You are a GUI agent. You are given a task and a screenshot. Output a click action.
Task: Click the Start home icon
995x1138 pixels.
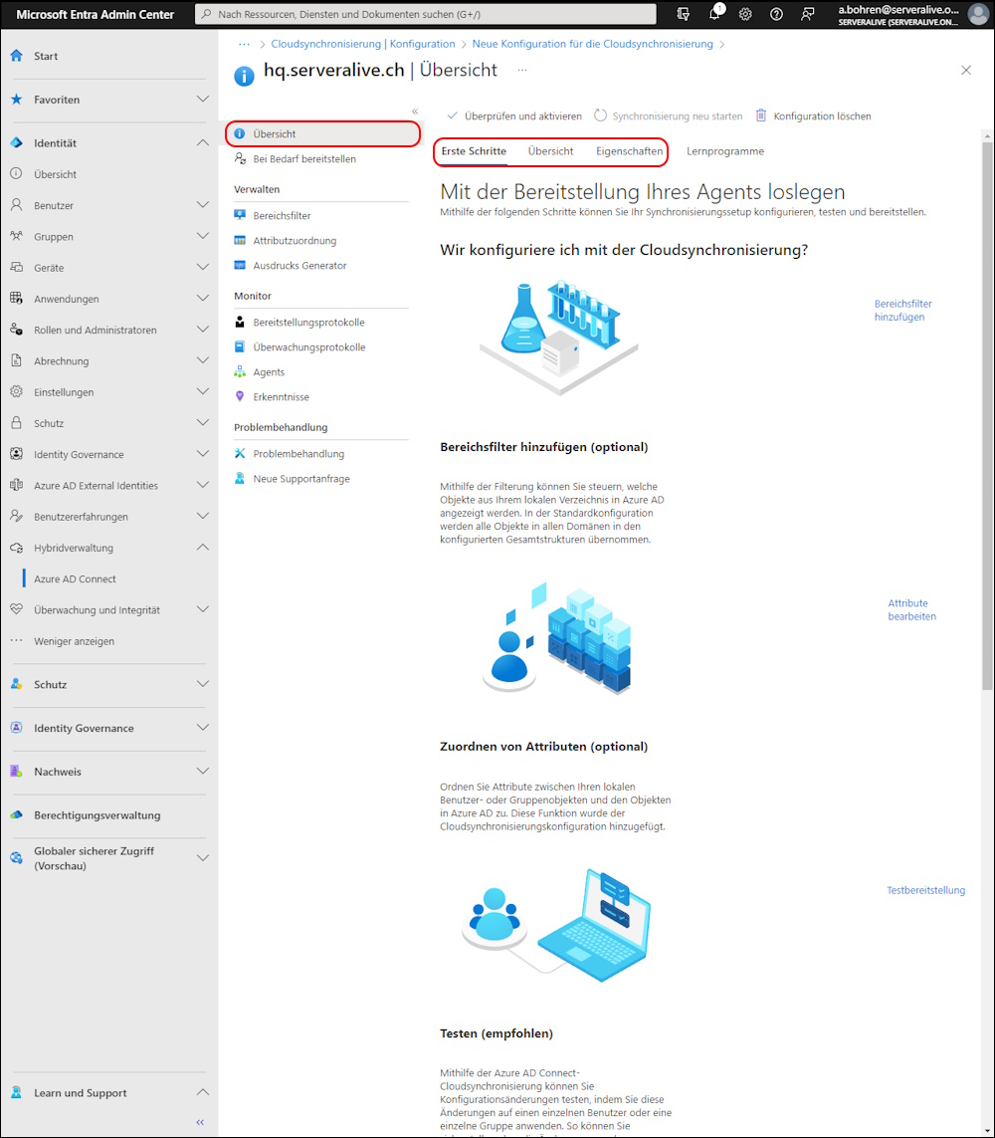point(17,56)
